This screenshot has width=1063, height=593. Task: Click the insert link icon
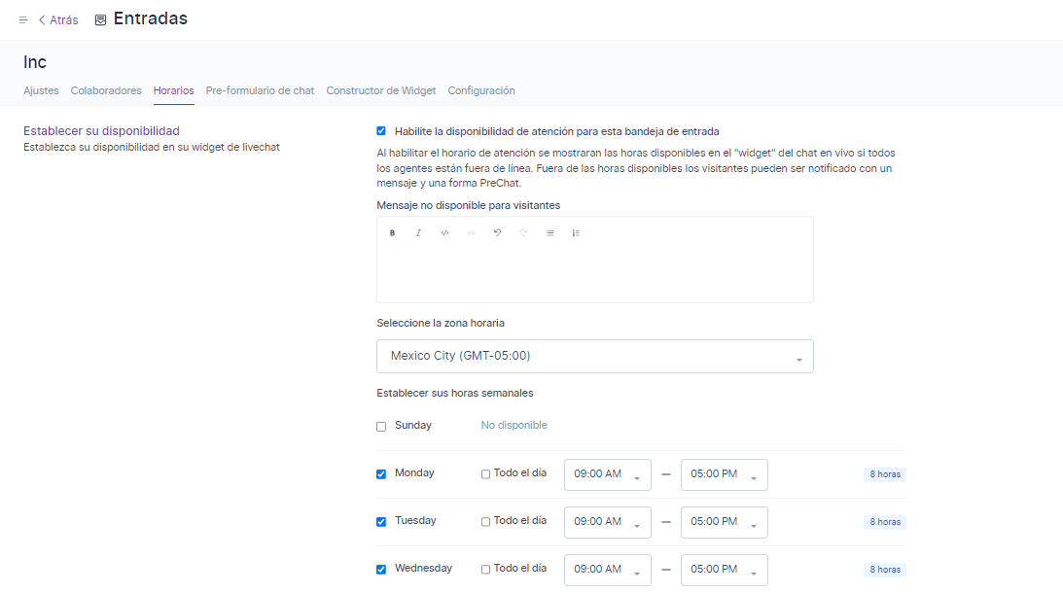click(x=471, y=233)
